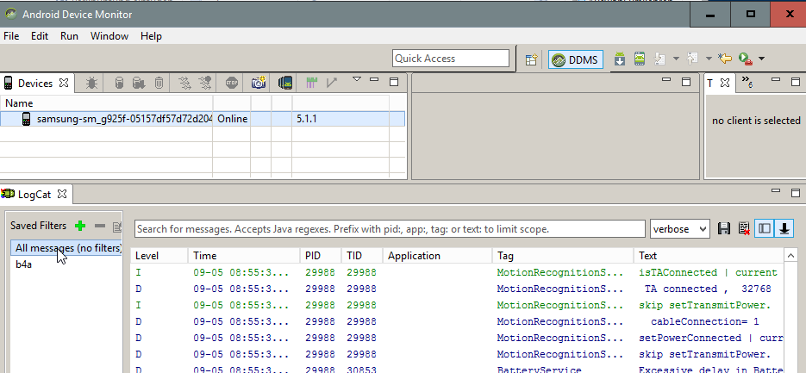Select the b4a saved filter
Viewport: 806px width, 373px height.
coord(25,264)
